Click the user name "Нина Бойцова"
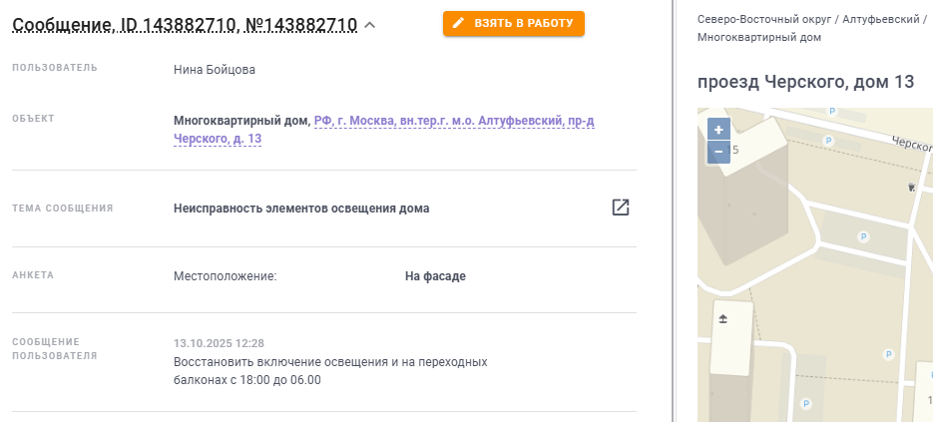This screenshot has height=422, width=933. 215,70
